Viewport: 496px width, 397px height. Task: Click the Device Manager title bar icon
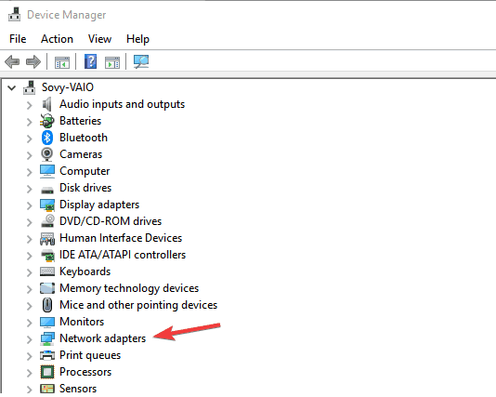(x=14, y=15)
